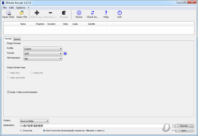Close the XMedia Recode window

(192, 2)
